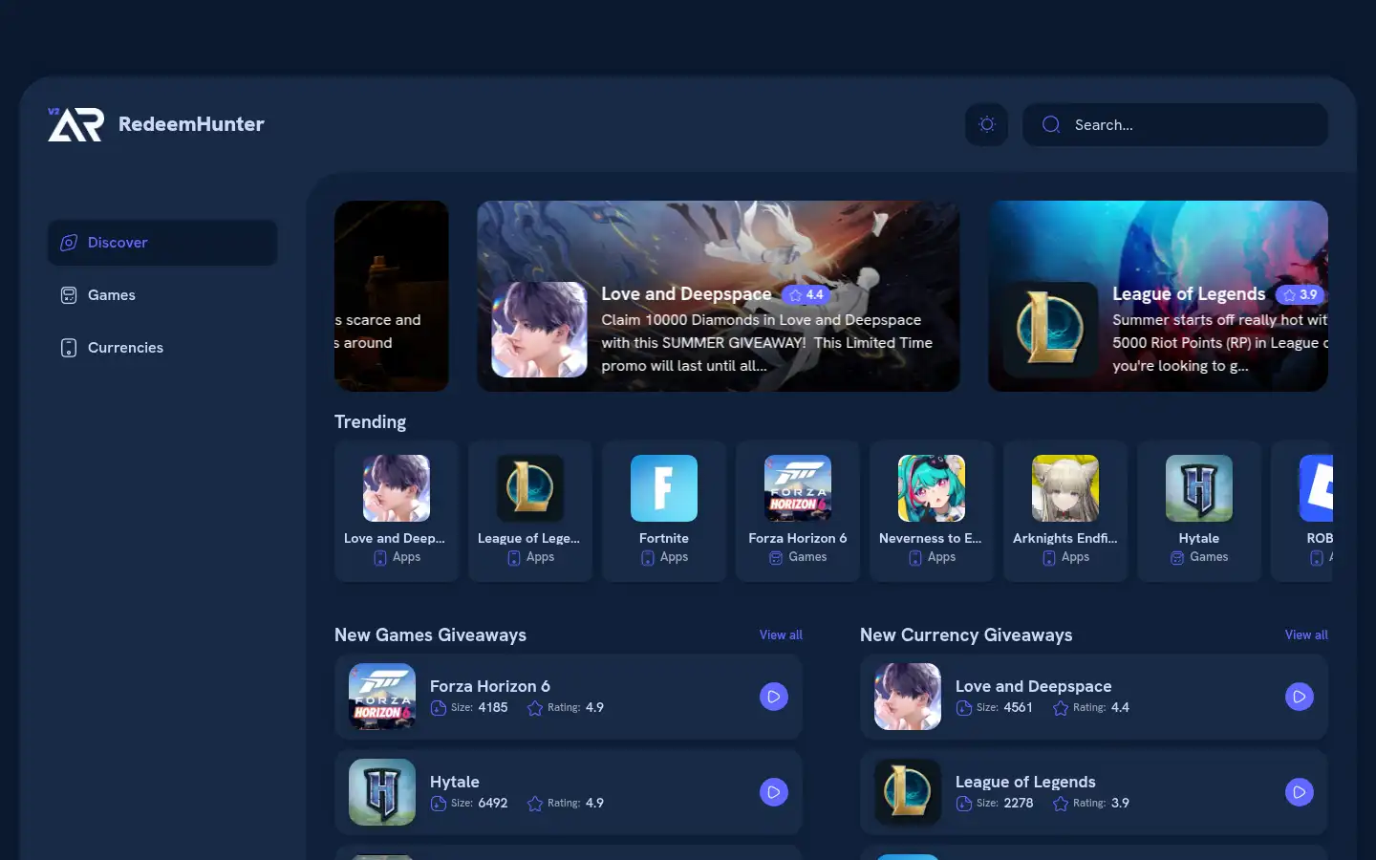Click Hytale title in giveaways list
This screenshot has width=1376, height=860.
pyautogui.click(x=455, y=782)
